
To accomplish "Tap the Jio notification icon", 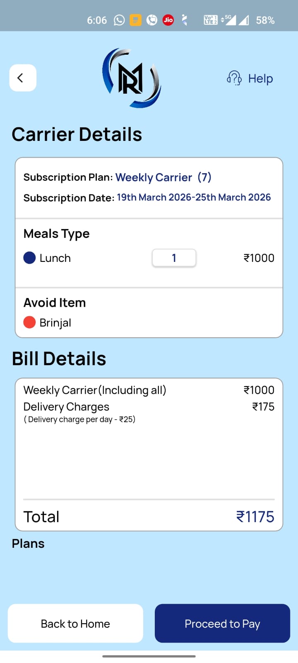I will pyautogui.click(x=168, y=20).
